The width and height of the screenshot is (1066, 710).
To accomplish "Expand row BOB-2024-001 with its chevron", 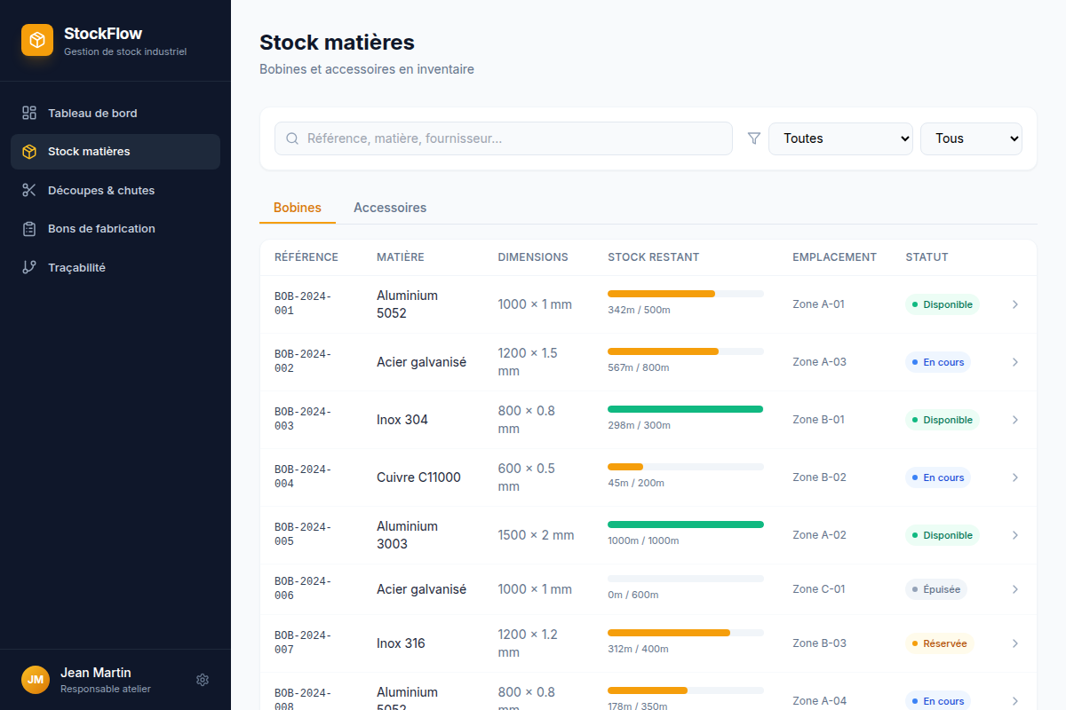I will 1015,304.
